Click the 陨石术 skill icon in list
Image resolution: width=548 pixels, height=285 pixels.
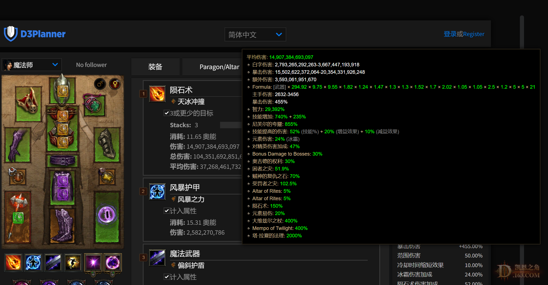[x=157, y=94]
